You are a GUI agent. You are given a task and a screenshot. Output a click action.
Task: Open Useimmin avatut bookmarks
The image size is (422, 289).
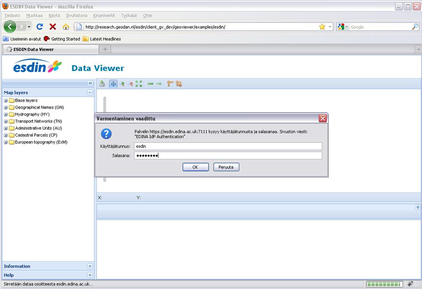[x=22, y=39]
